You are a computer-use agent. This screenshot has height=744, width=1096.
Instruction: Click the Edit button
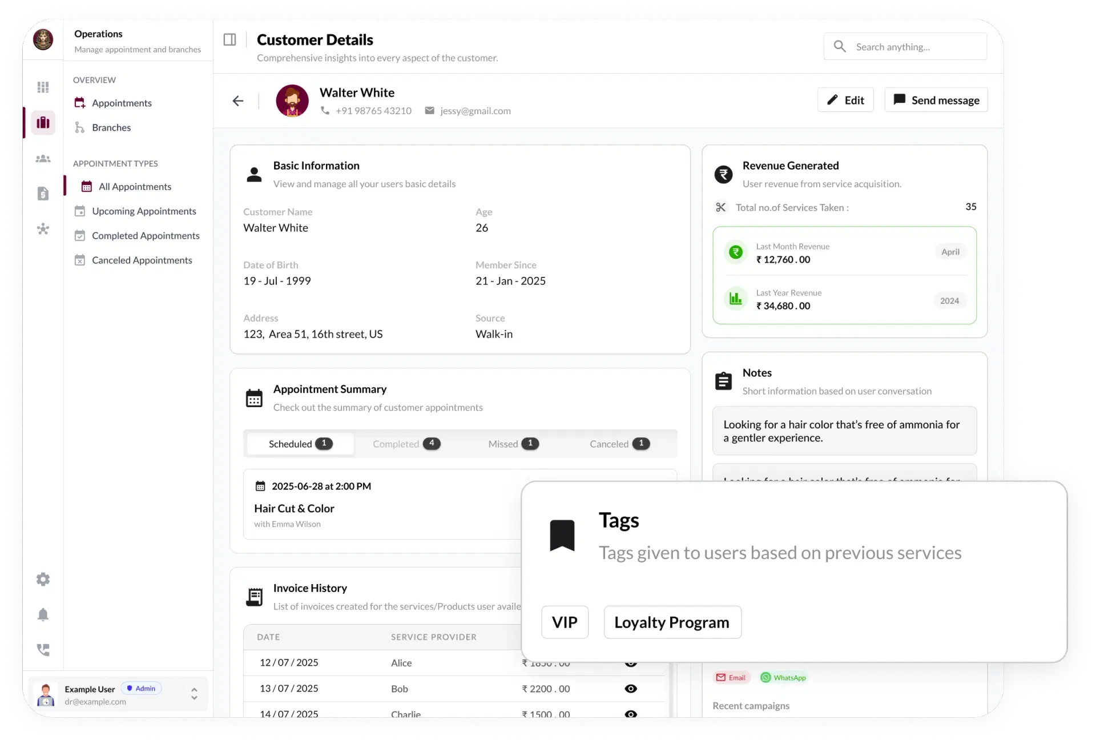tap(845, 100)
